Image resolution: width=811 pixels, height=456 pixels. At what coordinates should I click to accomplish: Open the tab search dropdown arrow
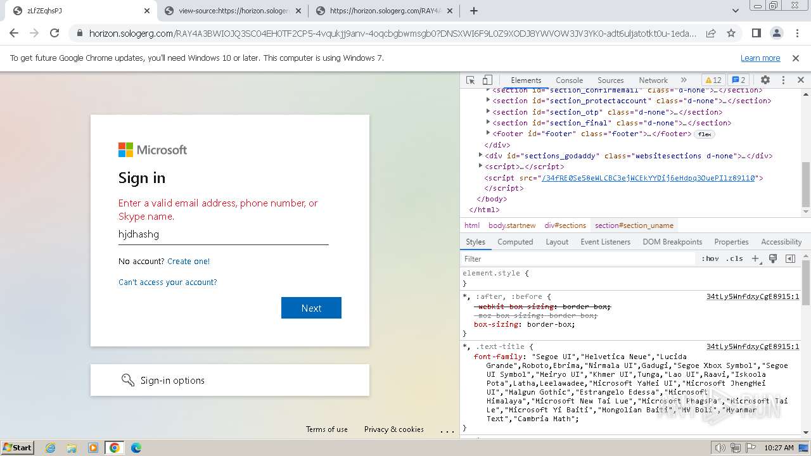click(x=736, y=11)
